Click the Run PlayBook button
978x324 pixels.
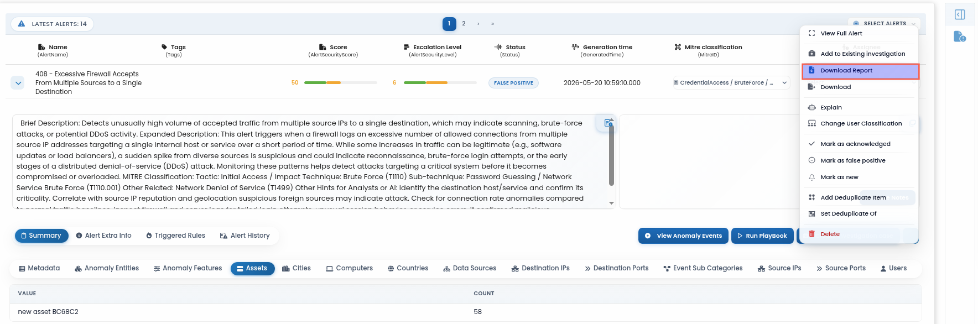point(762,236)
